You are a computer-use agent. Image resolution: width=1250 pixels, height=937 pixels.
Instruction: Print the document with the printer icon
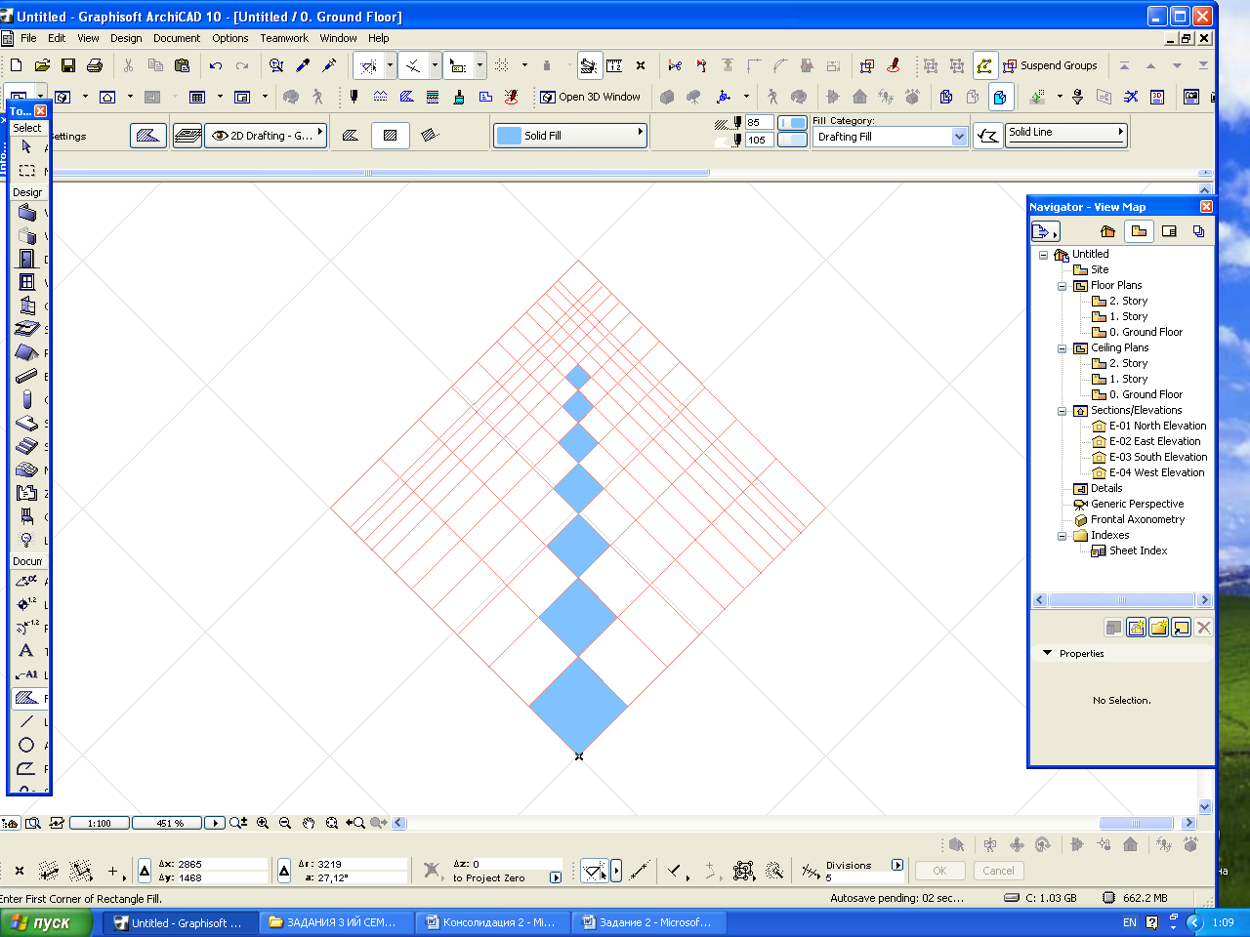coord(95,65)
